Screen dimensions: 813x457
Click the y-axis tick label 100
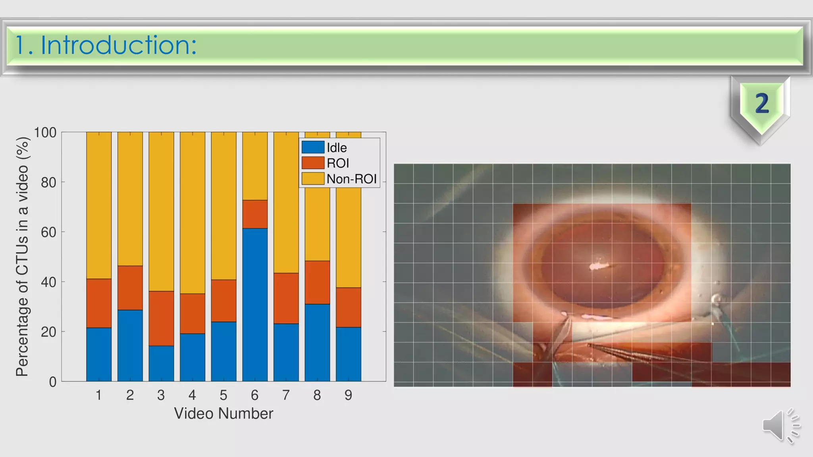click(45, 132)
